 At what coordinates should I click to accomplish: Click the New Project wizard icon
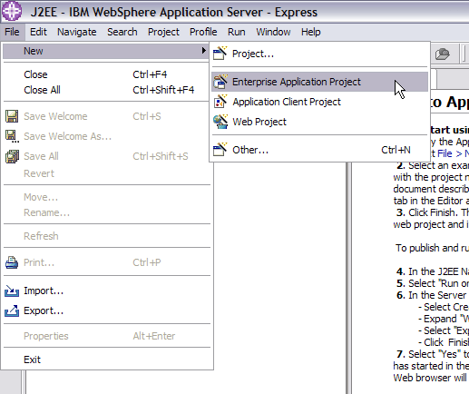click(x=220, y=54)
